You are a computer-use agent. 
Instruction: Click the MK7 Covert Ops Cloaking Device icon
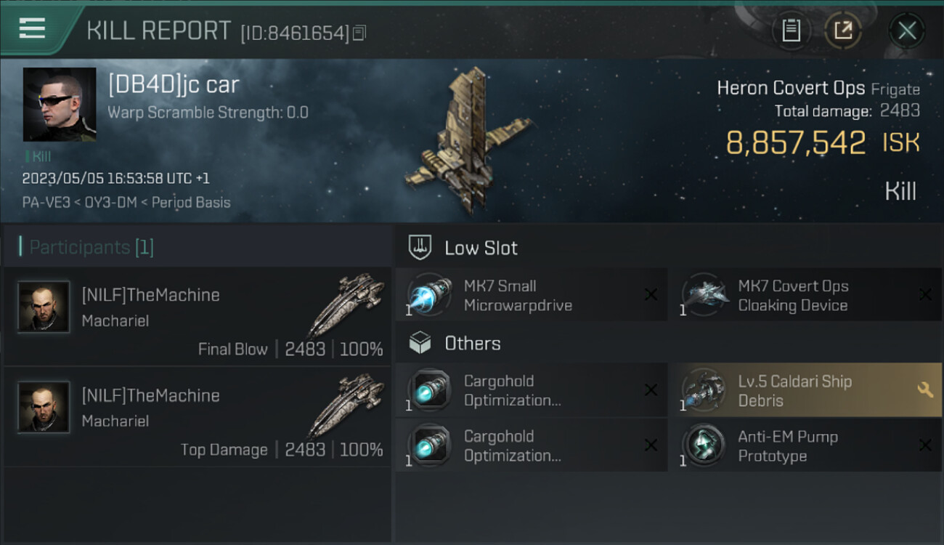tap(704, 295)
